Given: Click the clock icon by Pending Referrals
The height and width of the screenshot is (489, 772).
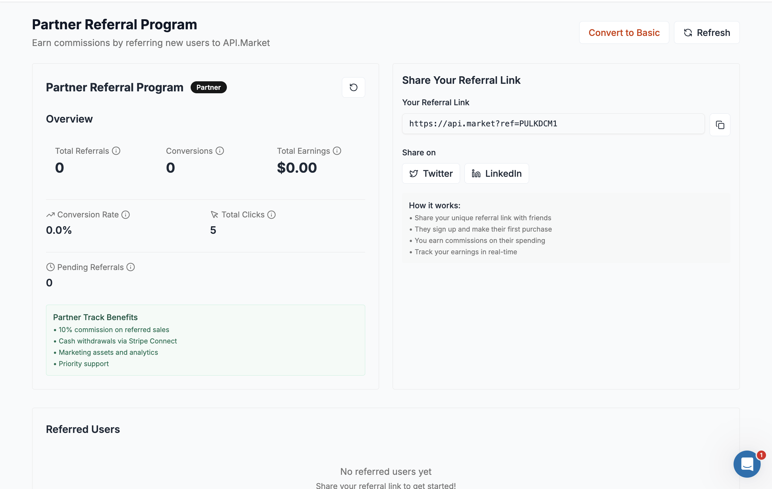Looking at the screenshot, I should 50,267.
